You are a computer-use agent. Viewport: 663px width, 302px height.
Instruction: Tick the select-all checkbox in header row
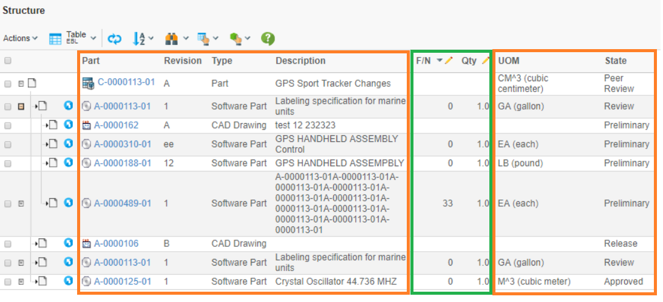tap(8, 61)
